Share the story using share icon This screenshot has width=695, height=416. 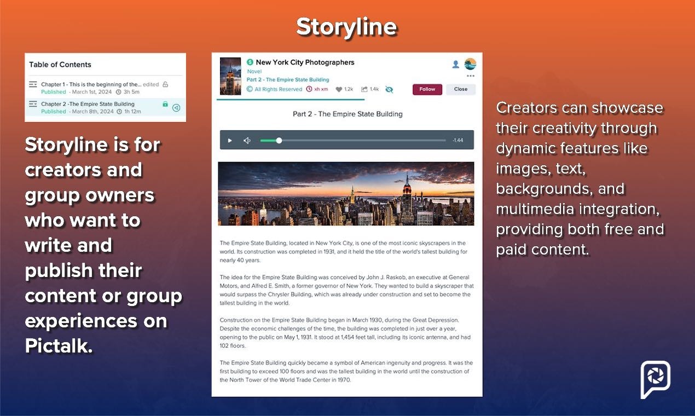point(364,89)
